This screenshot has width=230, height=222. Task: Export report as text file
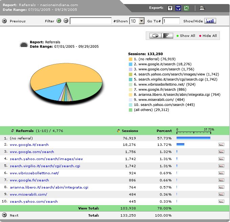click(170, 8)
